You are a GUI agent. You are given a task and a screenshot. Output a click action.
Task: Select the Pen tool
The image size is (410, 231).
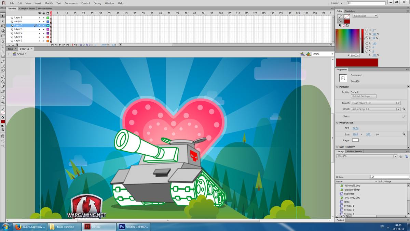(3, 41)
